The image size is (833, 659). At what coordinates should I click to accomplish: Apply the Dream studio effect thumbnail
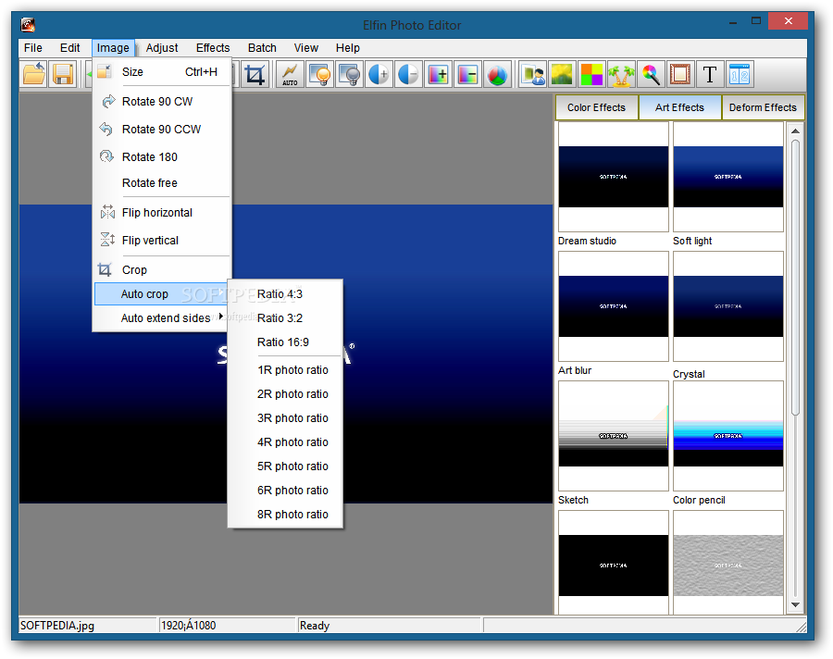point(613,177)
